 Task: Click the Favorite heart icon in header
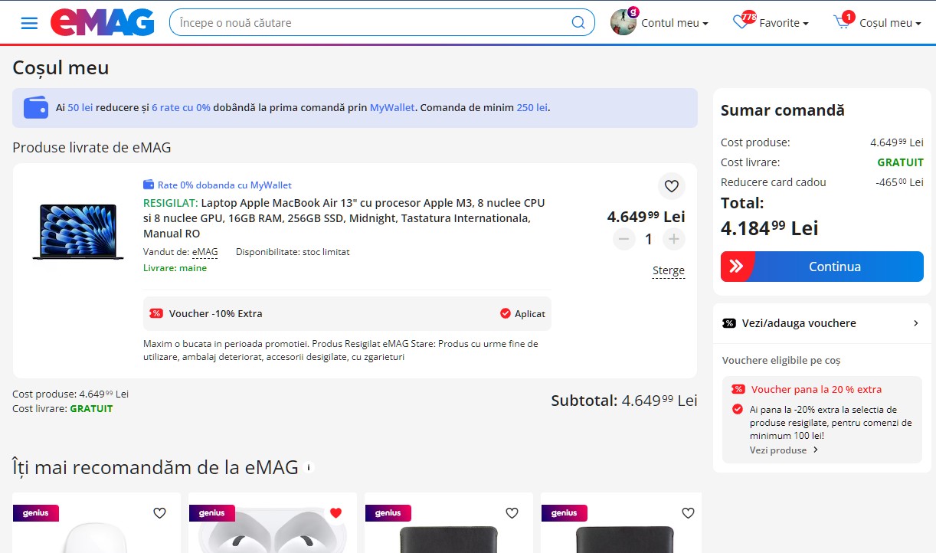741,23
